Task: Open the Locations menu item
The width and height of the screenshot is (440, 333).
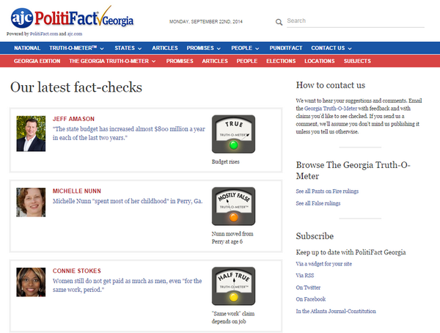Action: pyautogui.click(x=320, y=61)
